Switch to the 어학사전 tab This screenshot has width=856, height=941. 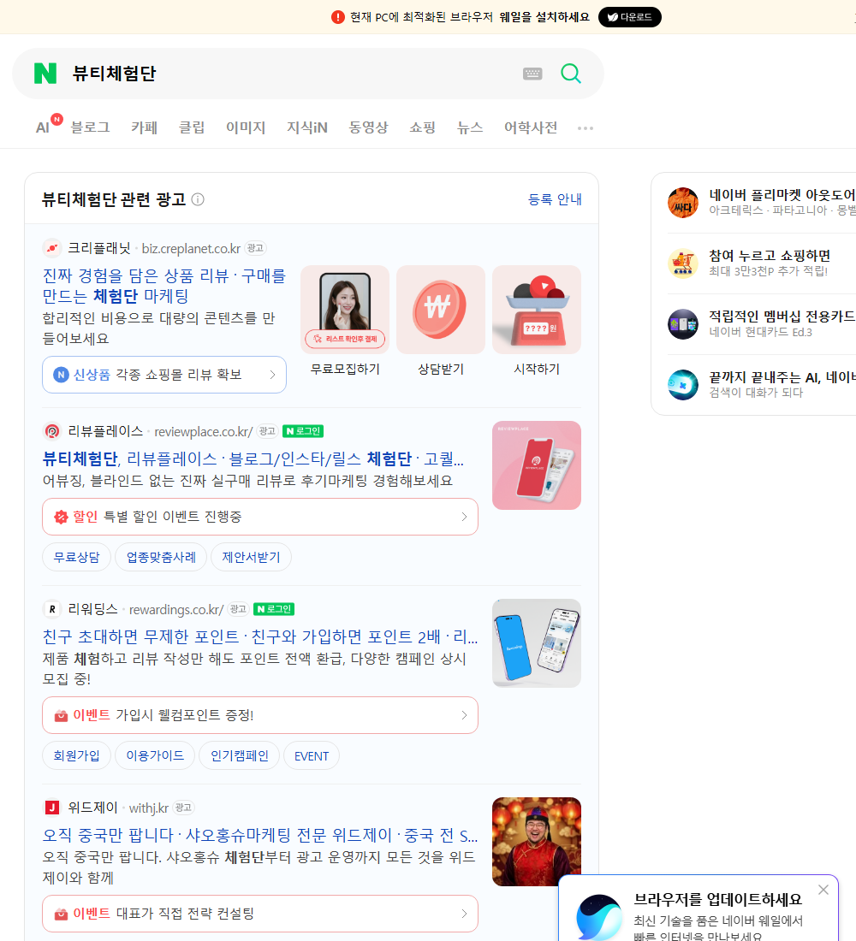pyautogui.click(x=531, y=127)
